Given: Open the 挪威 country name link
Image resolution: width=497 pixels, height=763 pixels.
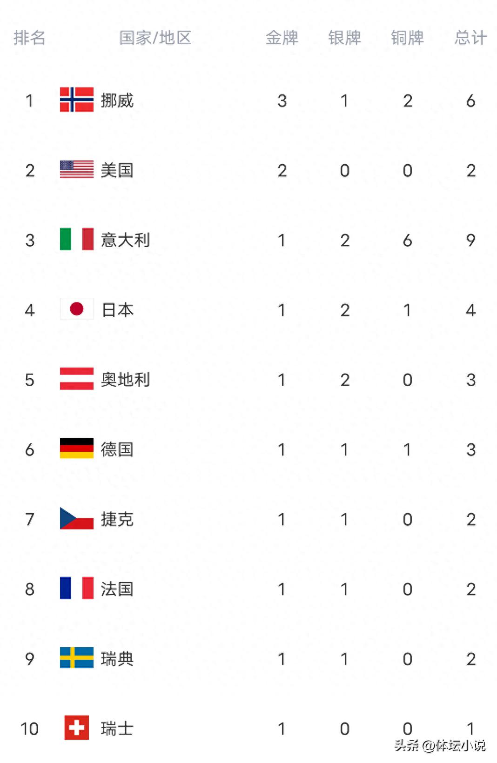Looking at the screenshot, I should [117, 100].
